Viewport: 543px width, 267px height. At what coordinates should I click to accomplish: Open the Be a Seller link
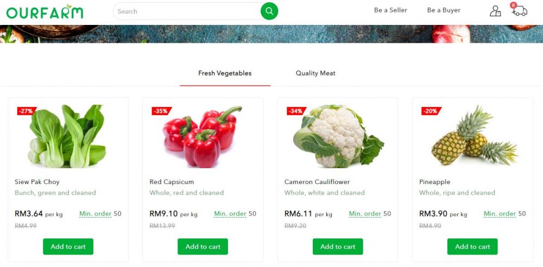tap(390, 10)
